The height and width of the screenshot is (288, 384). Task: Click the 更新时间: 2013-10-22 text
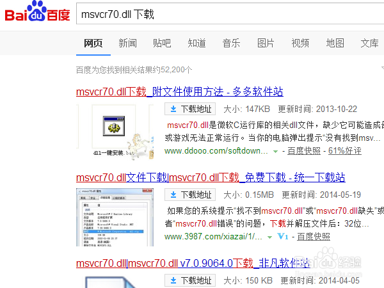pos(317,109)
